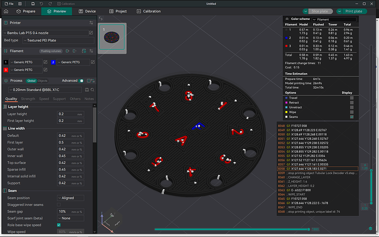Check the Staggered inner seams checkbox
Image resolution: width=379 pixels, height=237 pixels.
pyautogui.click(x=59, y=205)
